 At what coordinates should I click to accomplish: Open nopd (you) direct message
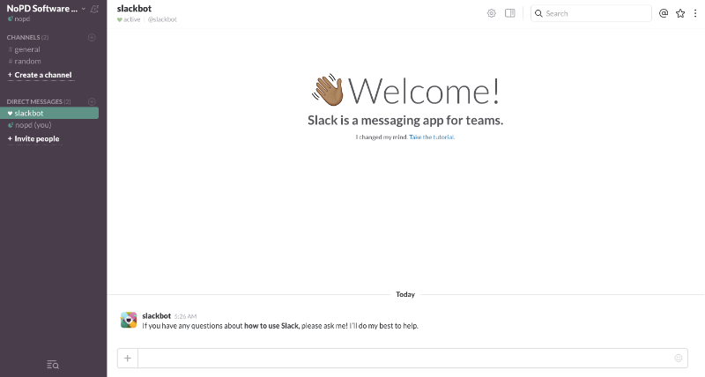30,125
